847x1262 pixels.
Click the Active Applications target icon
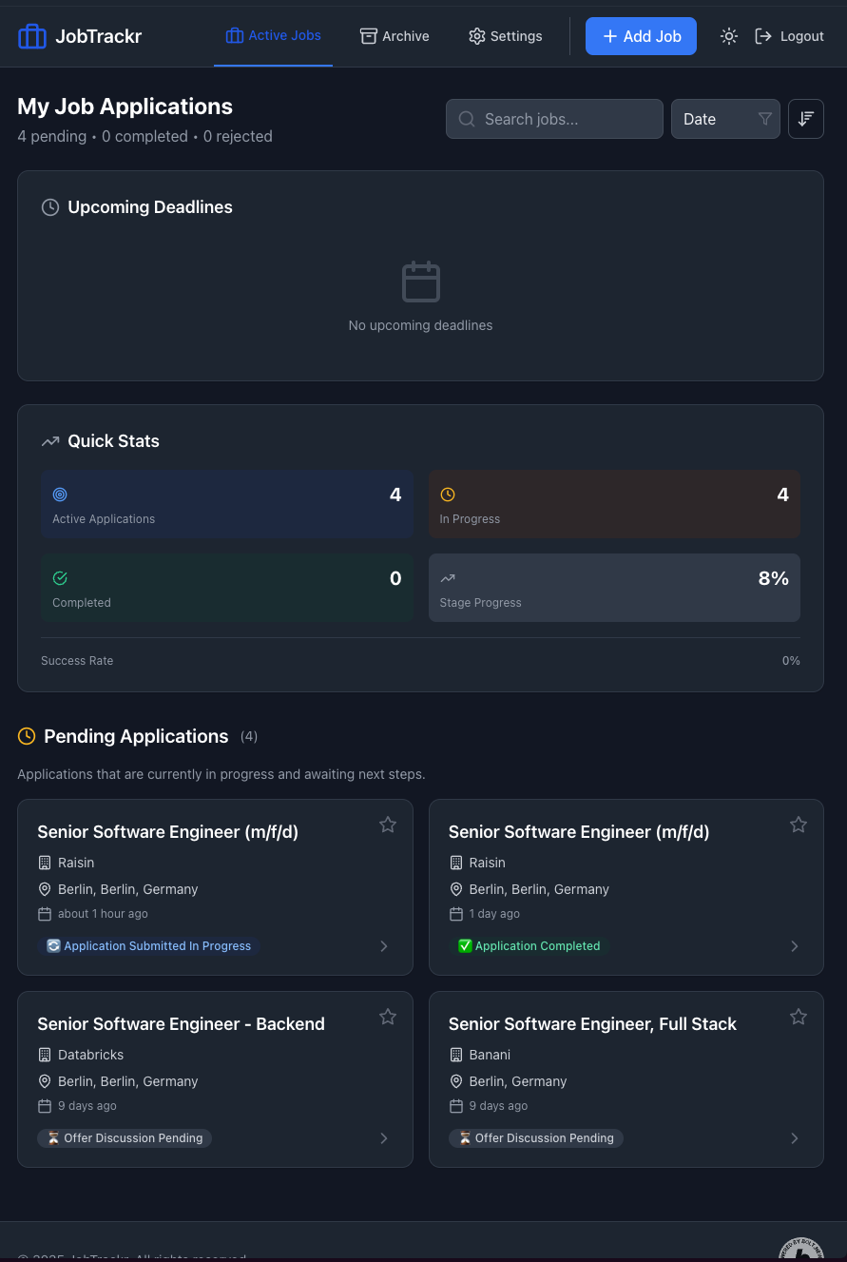pos(60,495)
